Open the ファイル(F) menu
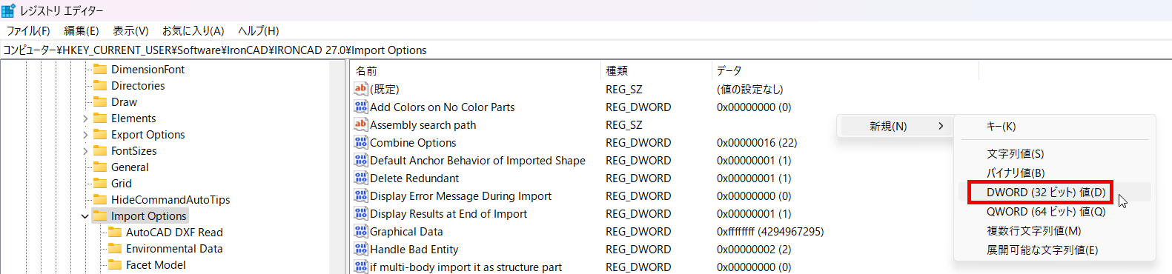This screenshot has height=274, width=1172. point(28,30)
